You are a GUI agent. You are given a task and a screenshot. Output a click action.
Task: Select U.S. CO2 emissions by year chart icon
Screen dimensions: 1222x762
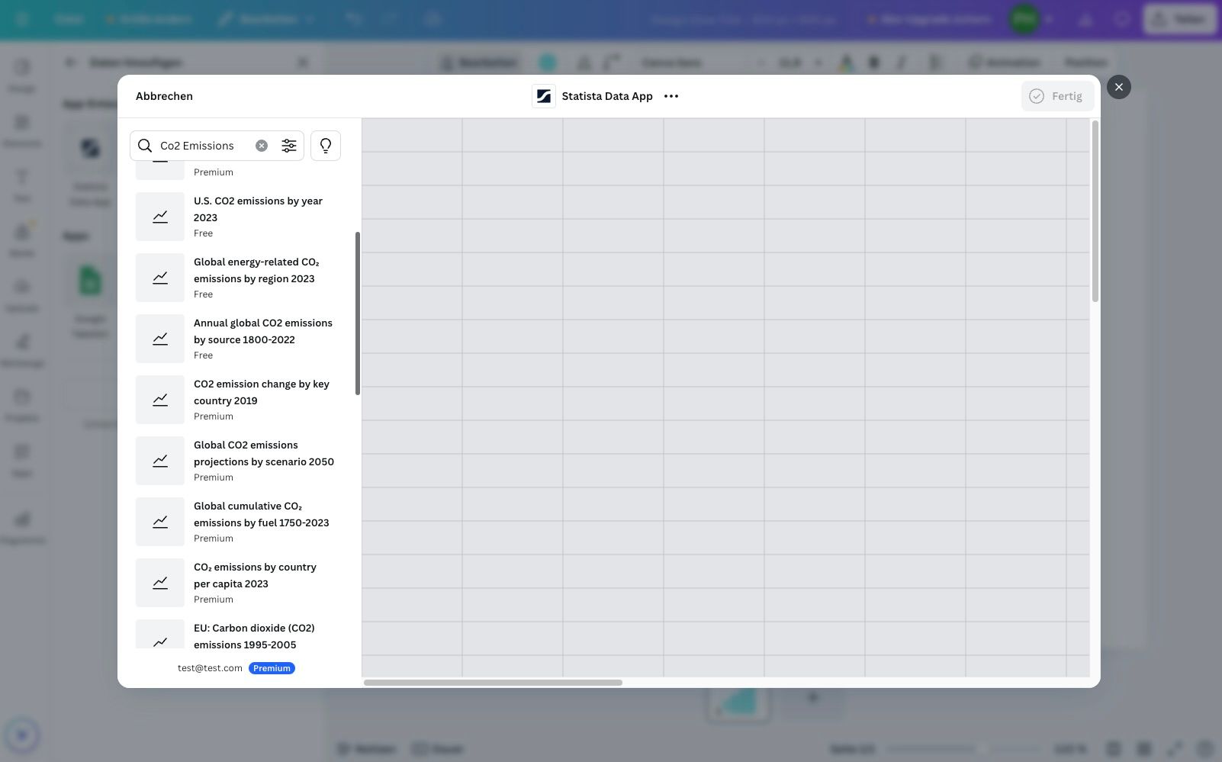160,217
